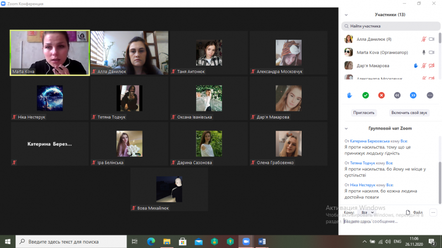
Task: Click Дар'я Макарова's disabled camera icon in list
Action: [432, 66]
